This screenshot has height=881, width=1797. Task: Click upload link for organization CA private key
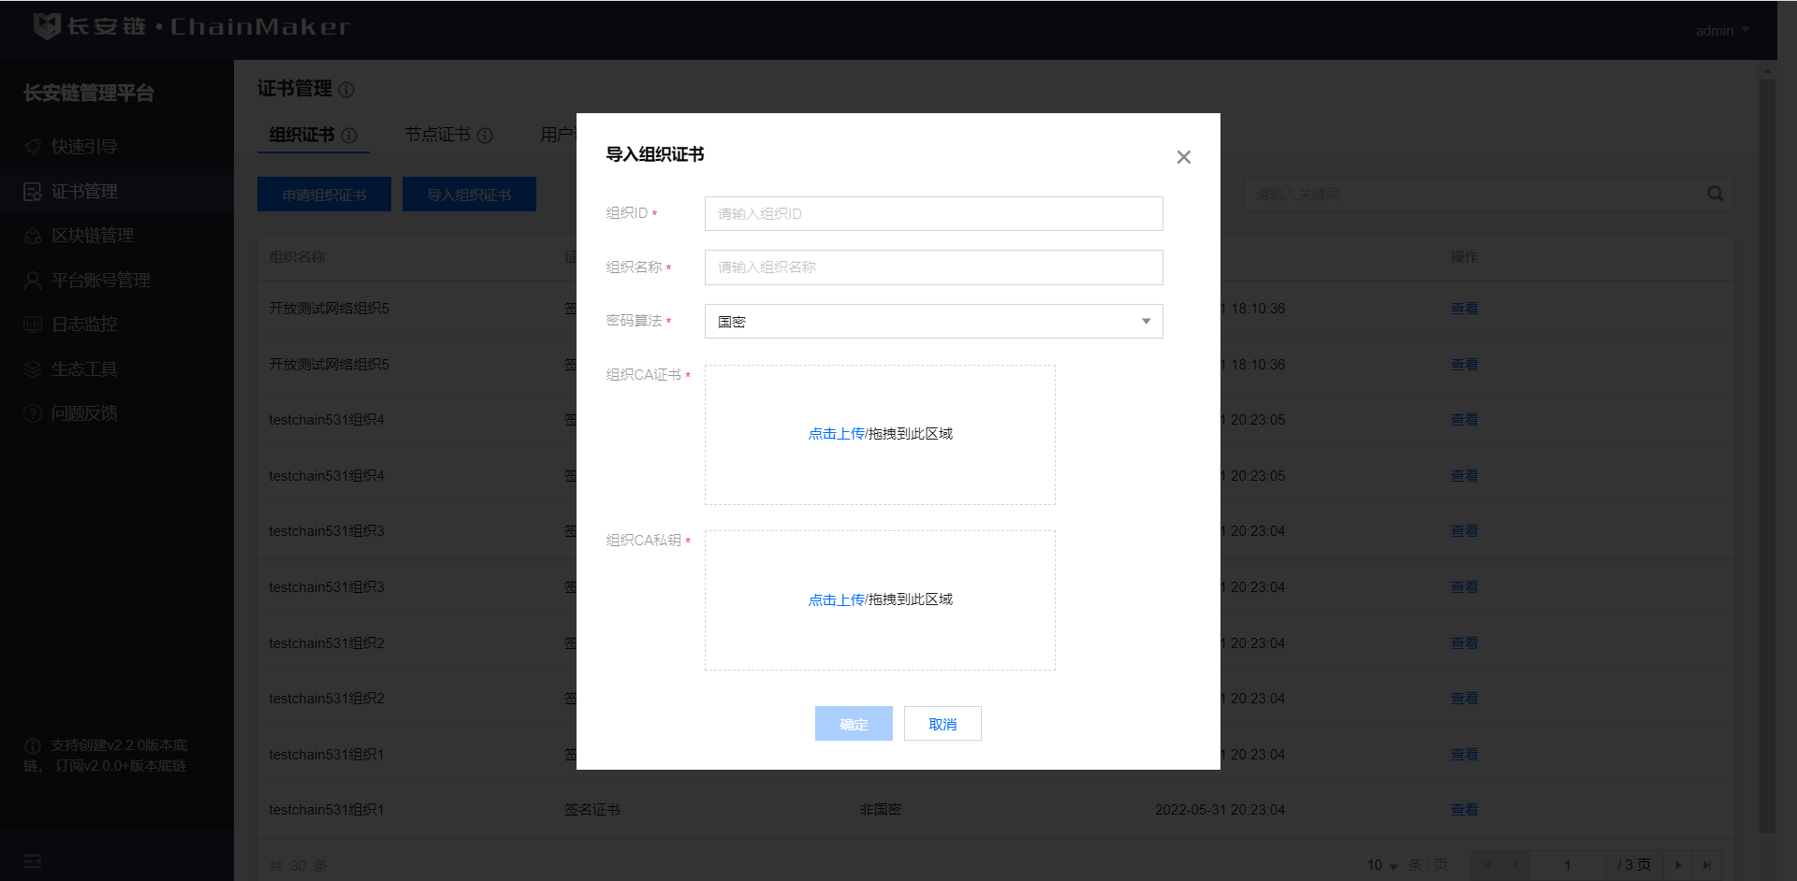pos(836,599)
